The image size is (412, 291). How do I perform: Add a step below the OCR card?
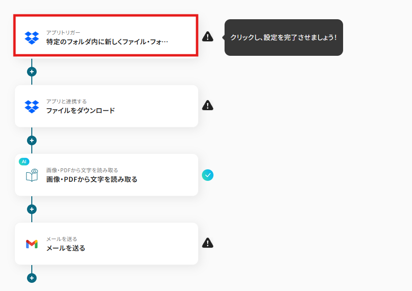click(x=32, y=209)
